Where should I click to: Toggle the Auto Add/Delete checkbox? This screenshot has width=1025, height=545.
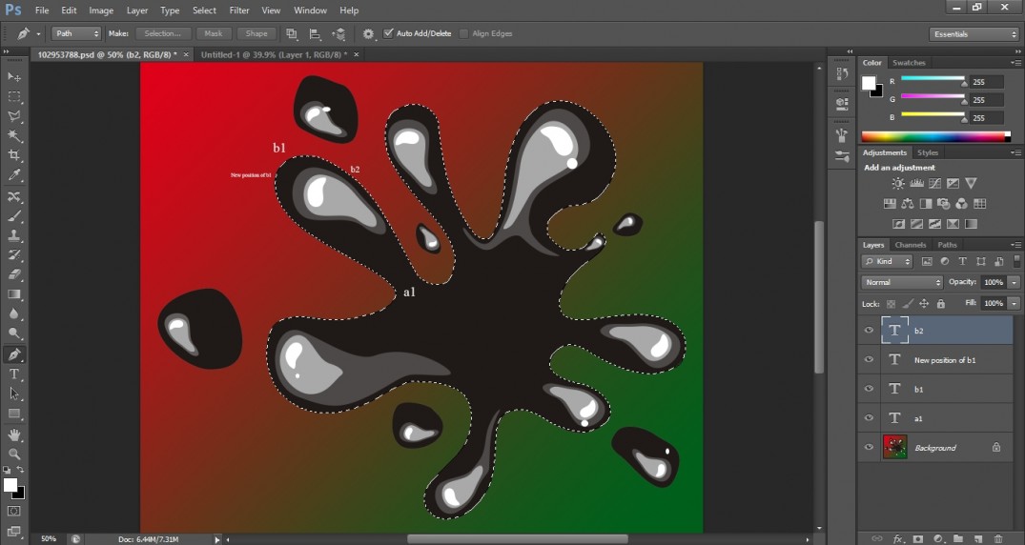tap(389, 33)
